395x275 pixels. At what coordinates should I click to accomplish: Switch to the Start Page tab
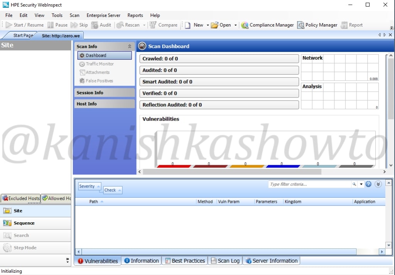23,35
